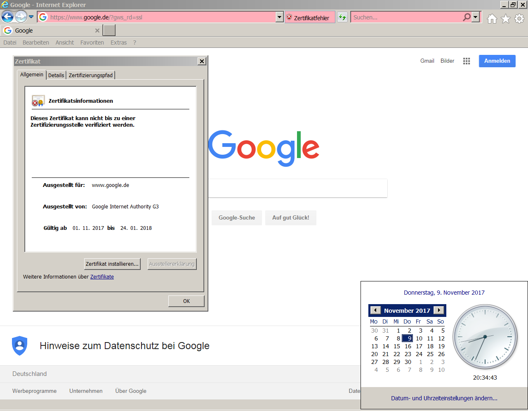Open Favorites star icon
This screenshot has width=528, height=411.
tap(506, 19)
